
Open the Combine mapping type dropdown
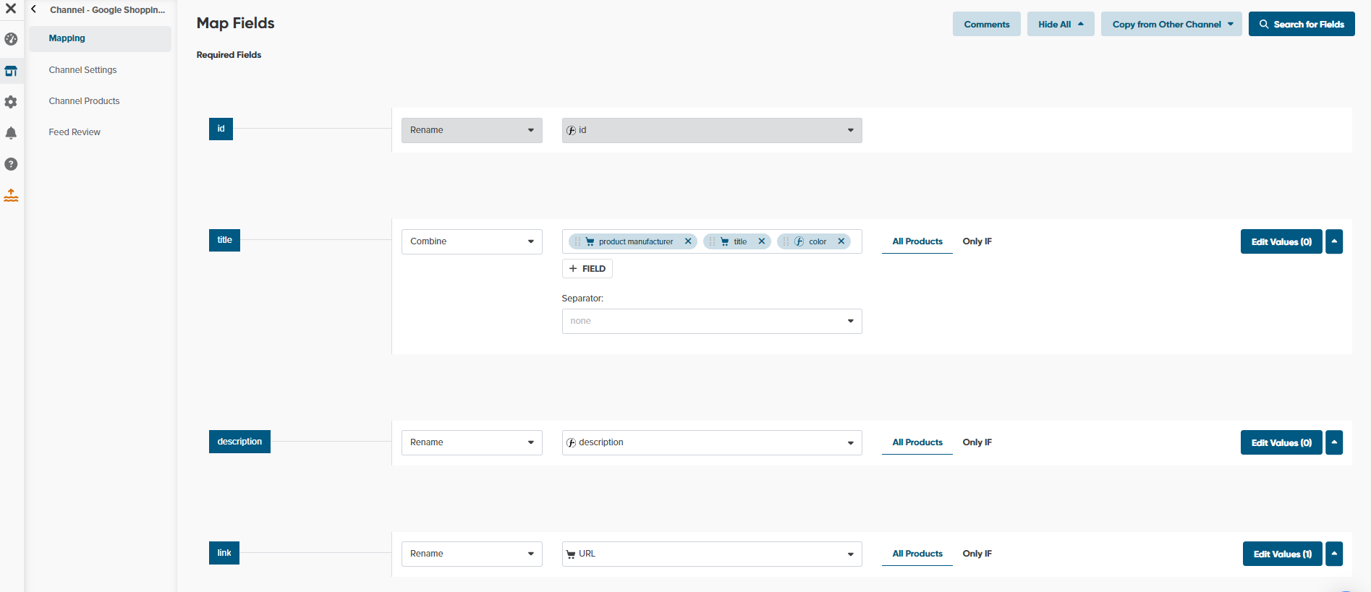pyautogui.click(x=472, y=241)
